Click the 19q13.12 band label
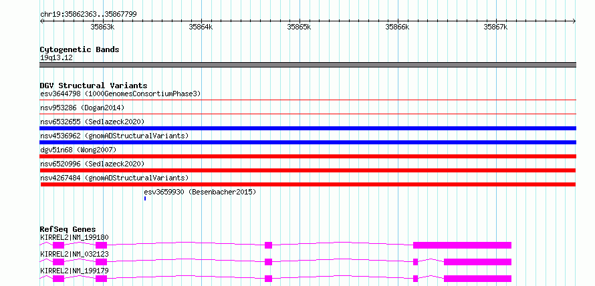 (x=57, y=58)
